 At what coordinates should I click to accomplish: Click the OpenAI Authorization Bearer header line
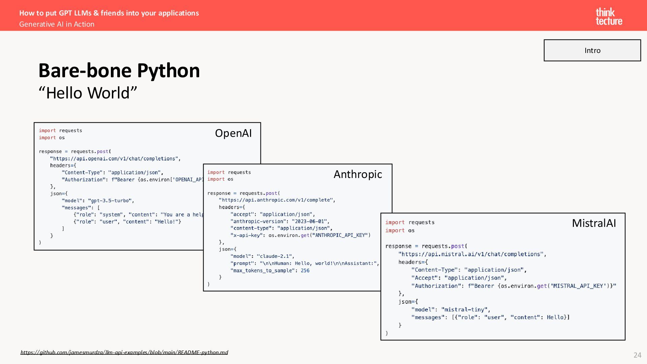pos(132,180)
